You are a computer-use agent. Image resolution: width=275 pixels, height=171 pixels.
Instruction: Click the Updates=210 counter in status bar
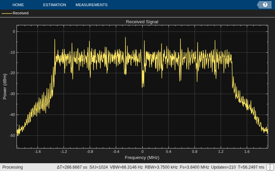pyautogui.click(x=223, y=167)
